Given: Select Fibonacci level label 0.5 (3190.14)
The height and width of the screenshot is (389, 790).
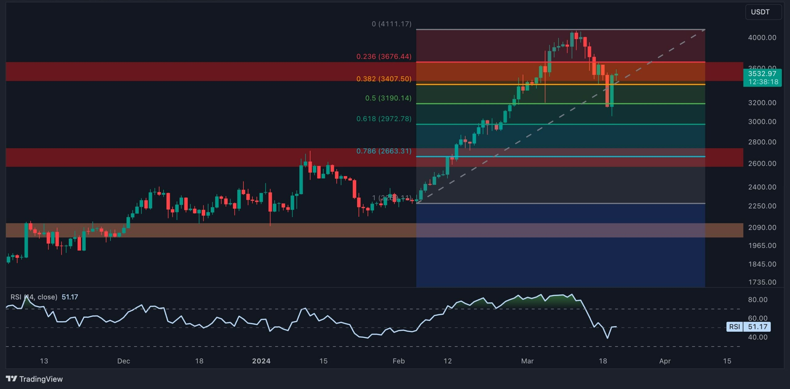Looking at the screenshot, I should coord(388,98).
